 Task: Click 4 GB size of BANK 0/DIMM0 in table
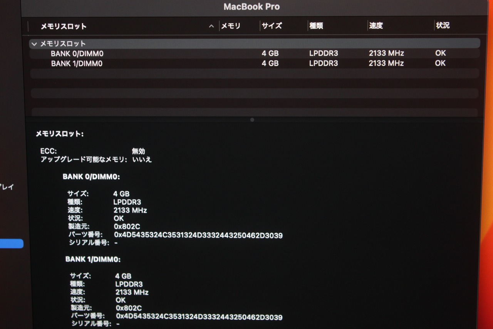pyautogui.click(x=270, y=53)
